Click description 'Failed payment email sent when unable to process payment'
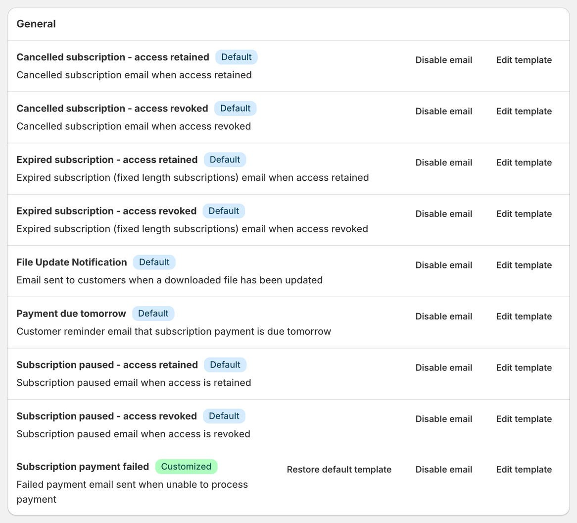The image size is (577, 523). click(x=132, y=492)
